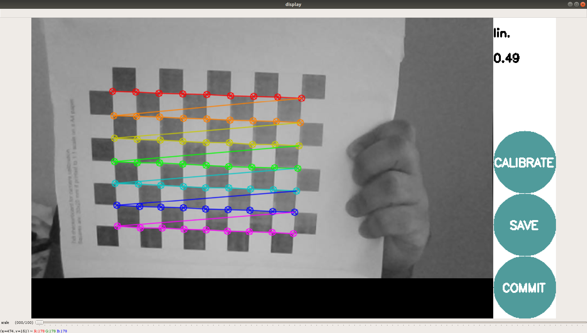587x333 pixels.
Task: Click the display window title bar
Action: 293,4
